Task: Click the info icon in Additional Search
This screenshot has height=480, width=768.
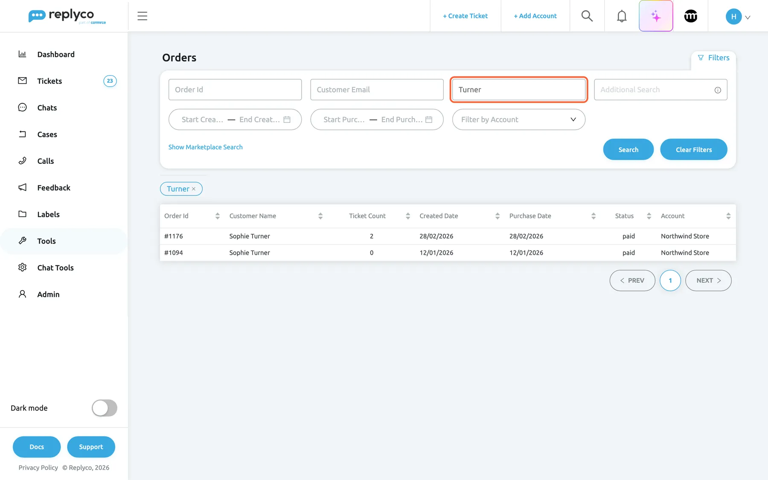Action: click(x=718, y=90)
